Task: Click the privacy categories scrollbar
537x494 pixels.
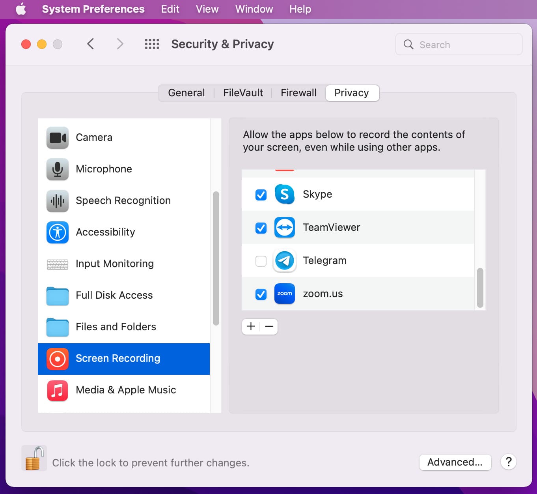Action: tap(216, 258)
